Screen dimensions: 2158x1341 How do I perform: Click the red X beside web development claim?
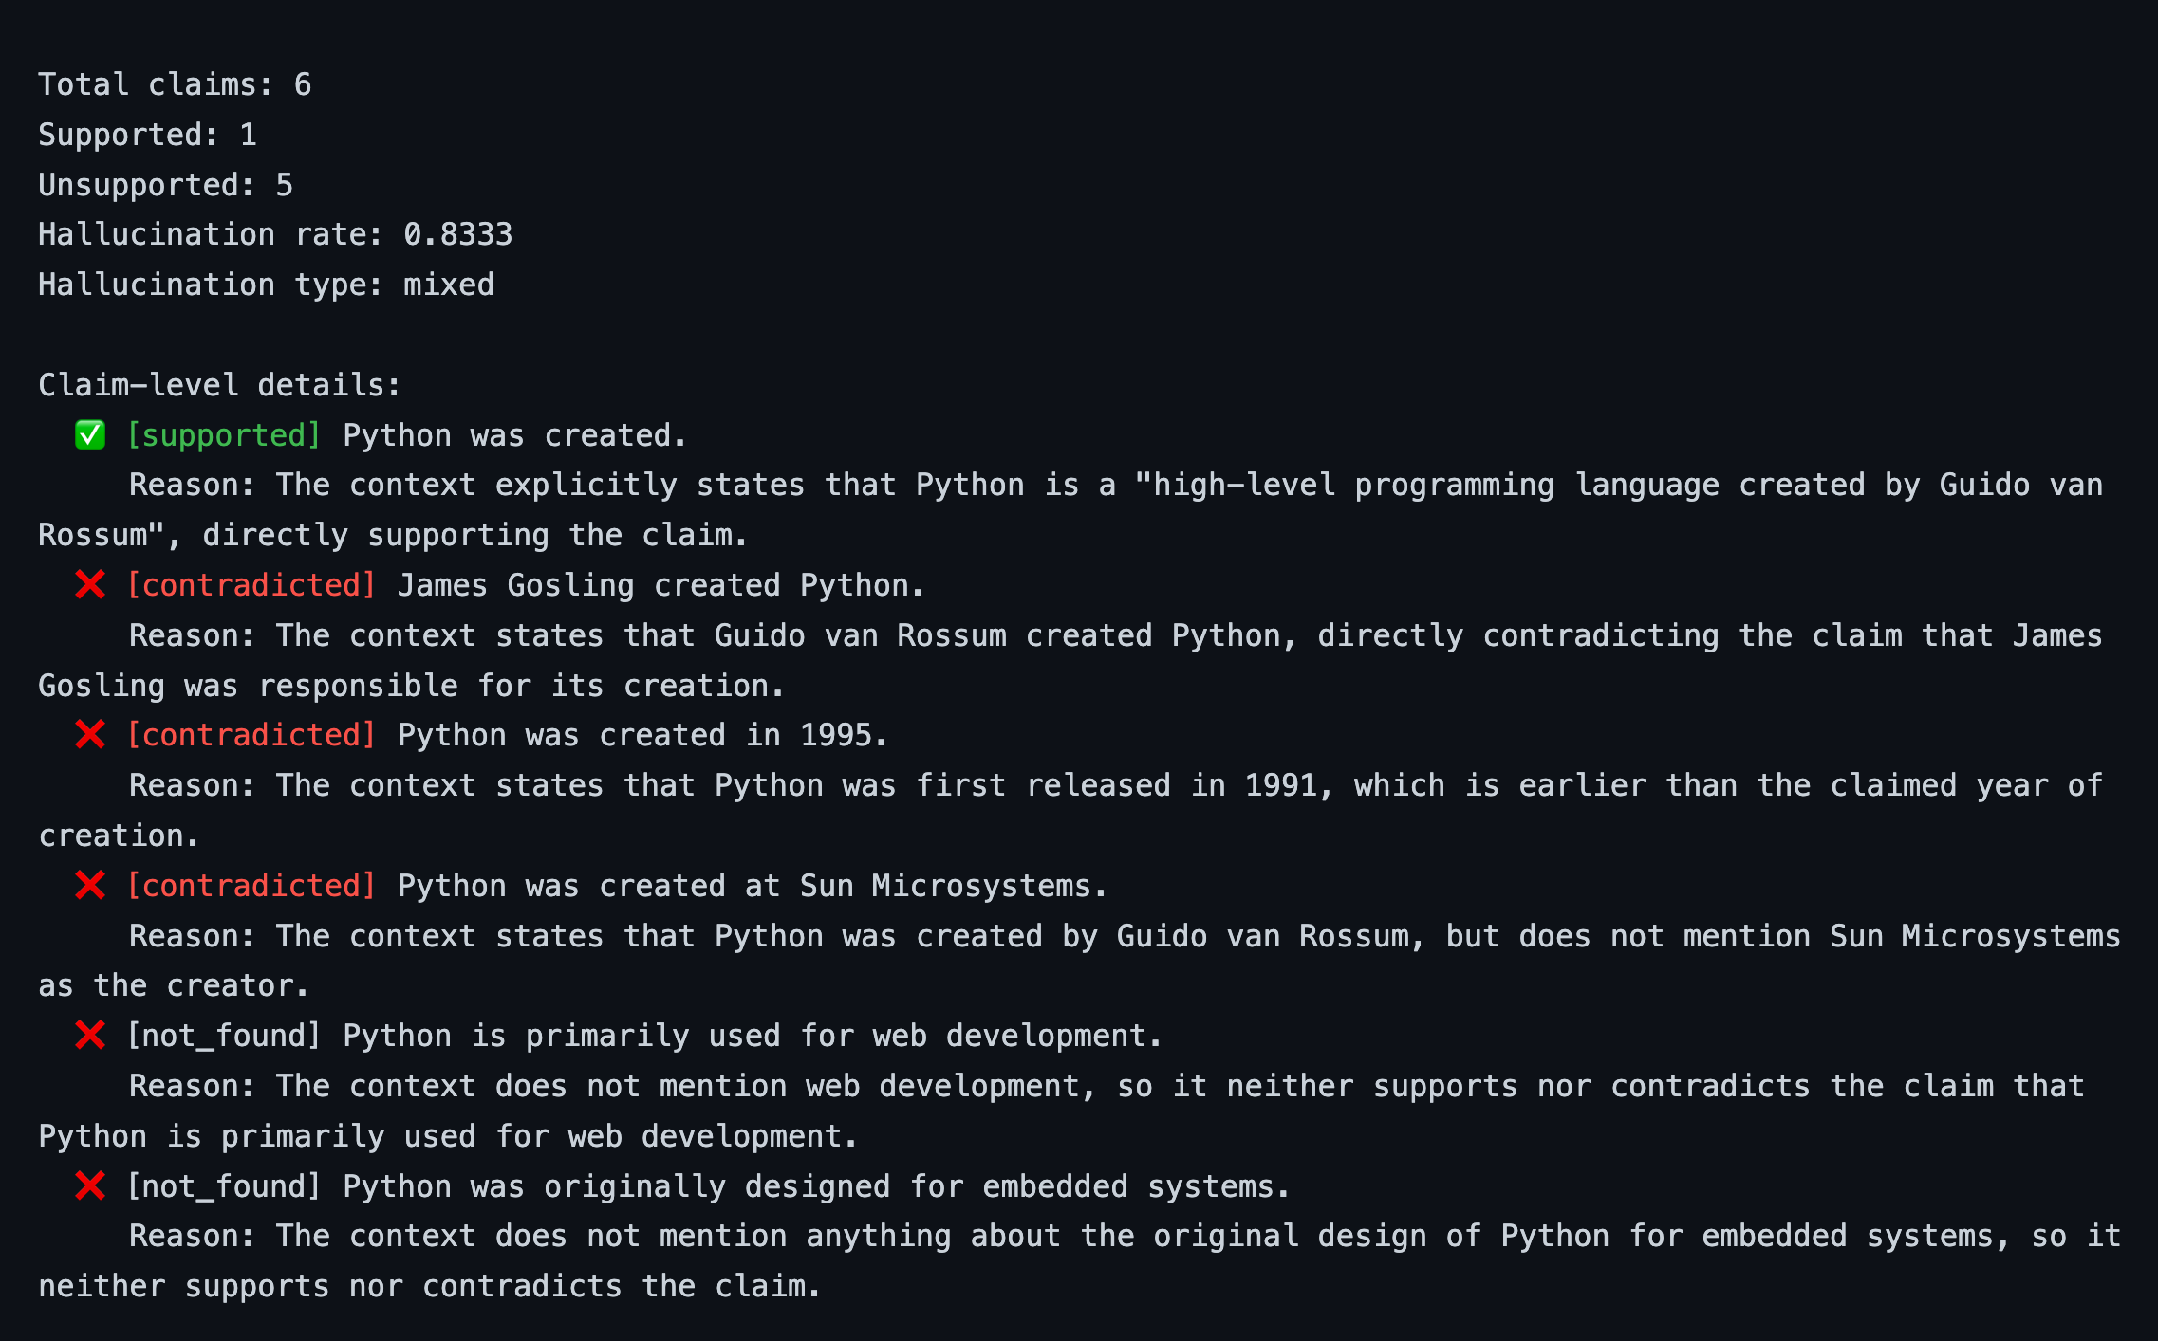(90, 1036)
